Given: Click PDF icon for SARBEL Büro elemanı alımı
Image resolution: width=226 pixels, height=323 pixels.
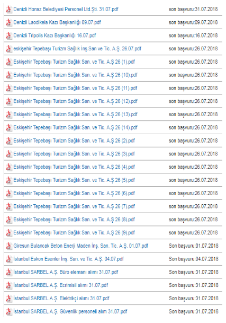Looking at the screenshot, I should 8,272.
